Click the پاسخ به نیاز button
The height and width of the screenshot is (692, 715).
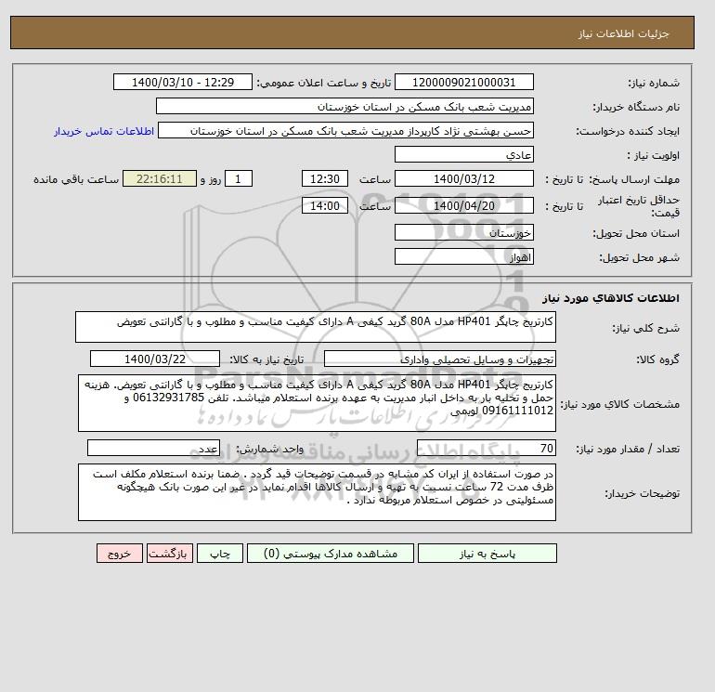coord(487,554)
